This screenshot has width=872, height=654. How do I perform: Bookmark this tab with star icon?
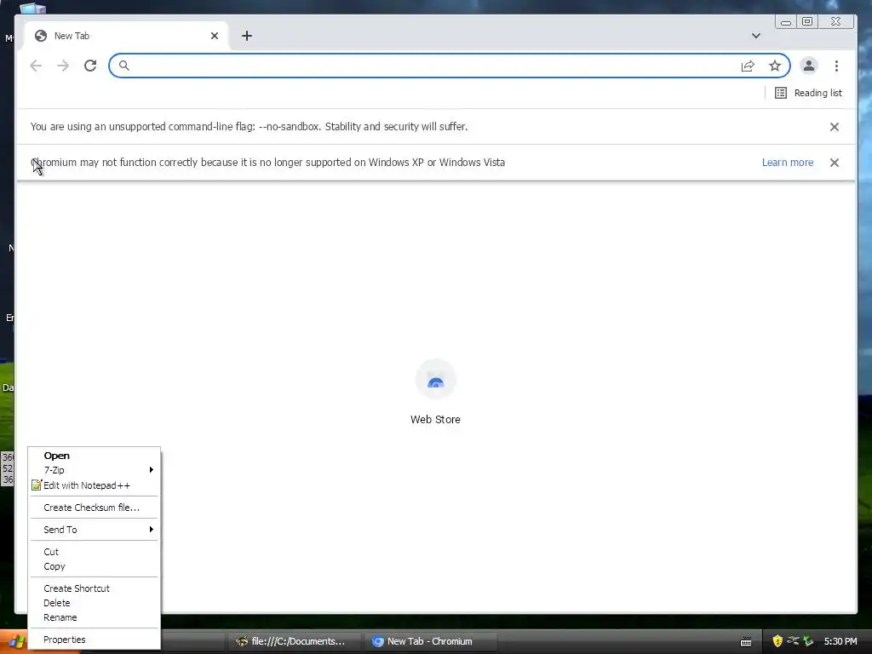(775, 66)
